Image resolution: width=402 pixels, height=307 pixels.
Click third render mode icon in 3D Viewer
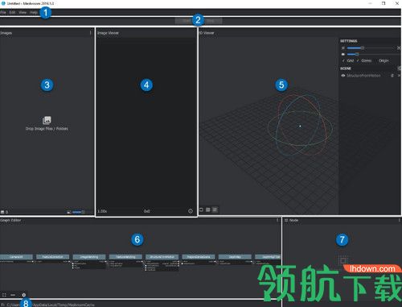click(x=215, y=210)
